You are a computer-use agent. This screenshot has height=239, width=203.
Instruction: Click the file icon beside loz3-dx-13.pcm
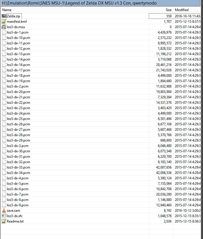coord(4,54)
